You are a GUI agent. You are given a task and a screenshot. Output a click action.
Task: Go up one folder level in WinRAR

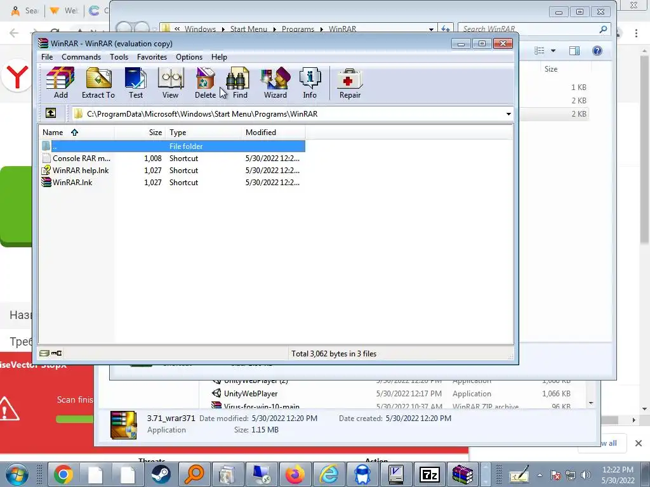click(51, 113)
